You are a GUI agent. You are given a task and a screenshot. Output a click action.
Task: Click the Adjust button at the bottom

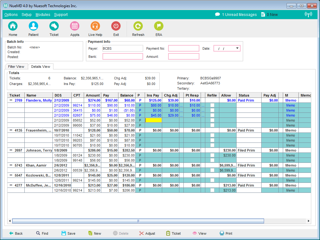click(147, 233)
